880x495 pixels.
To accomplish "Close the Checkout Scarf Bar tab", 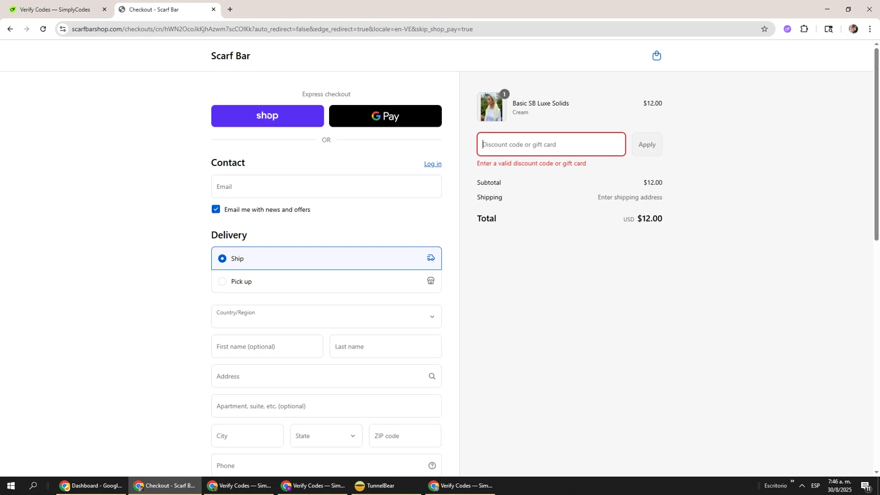I will click(x=214, y=9).
